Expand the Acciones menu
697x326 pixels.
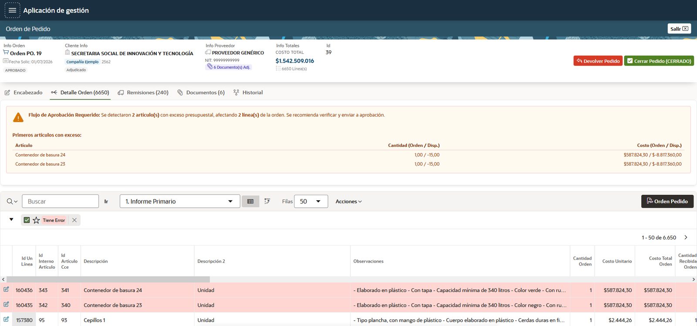point(348,201)
